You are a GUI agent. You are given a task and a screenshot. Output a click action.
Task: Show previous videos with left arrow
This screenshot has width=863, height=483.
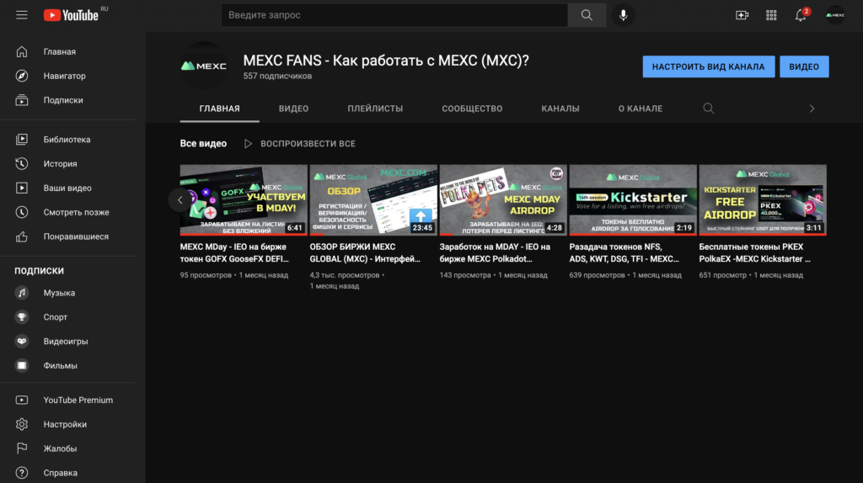(x=180, y=200)
